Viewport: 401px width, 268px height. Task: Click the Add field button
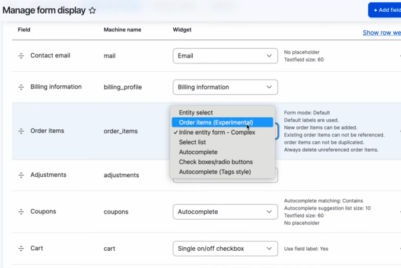384,10
